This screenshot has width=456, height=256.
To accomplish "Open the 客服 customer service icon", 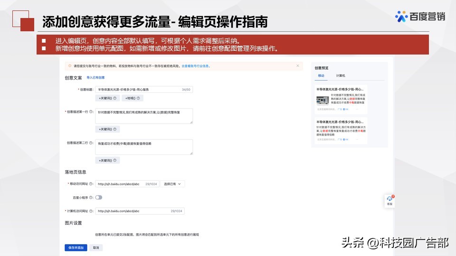I will click(389, 201).
